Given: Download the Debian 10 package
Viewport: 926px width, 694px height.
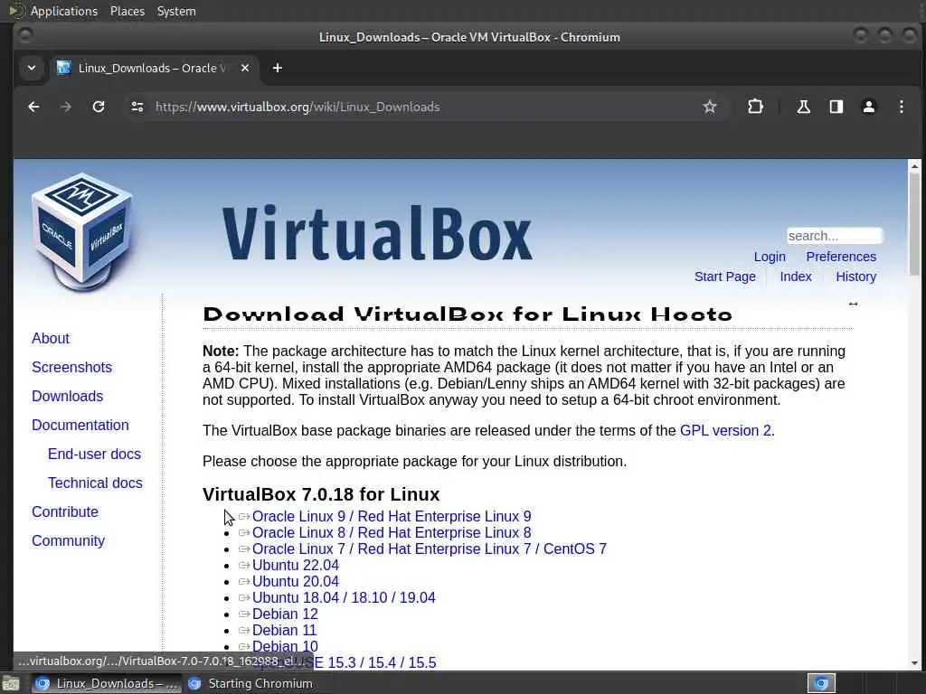Looking at the screenshot, I should (x=285, y=646).
